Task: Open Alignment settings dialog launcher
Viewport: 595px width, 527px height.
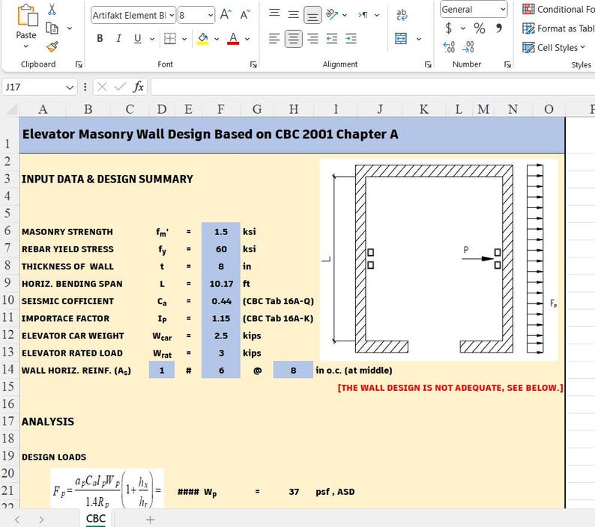Action: point(428,64)
